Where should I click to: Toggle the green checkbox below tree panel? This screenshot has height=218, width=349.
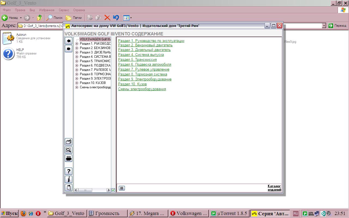[x=113, y=190]
